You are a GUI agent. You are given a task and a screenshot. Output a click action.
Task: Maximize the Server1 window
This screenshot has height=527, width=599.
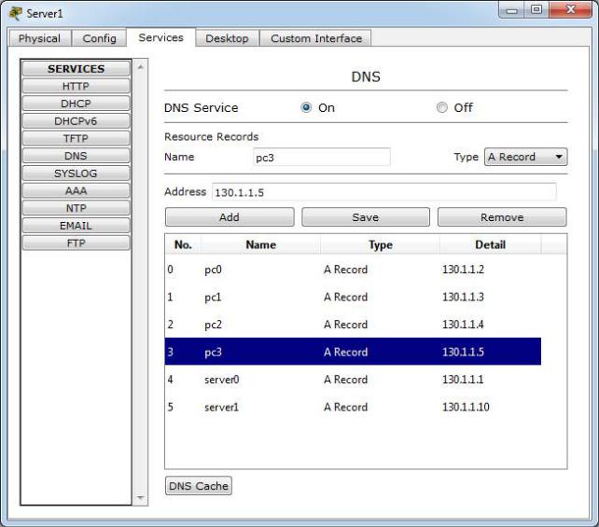(536, 10)
